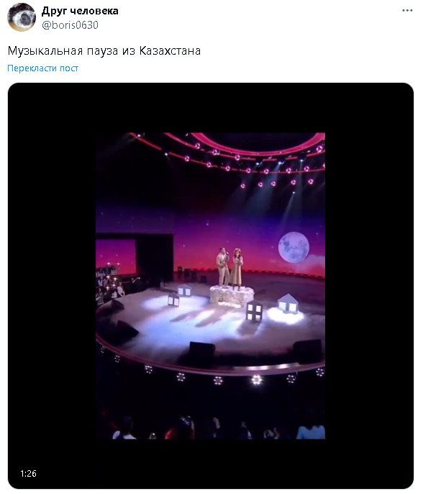Viewport: 423px width, 494px height.
Task: Click the word Казахстана in the post
Action: click(170, 50)
